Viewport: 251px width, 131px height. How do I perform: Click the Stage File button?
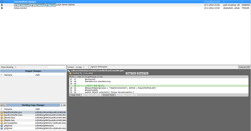(131, 73)
